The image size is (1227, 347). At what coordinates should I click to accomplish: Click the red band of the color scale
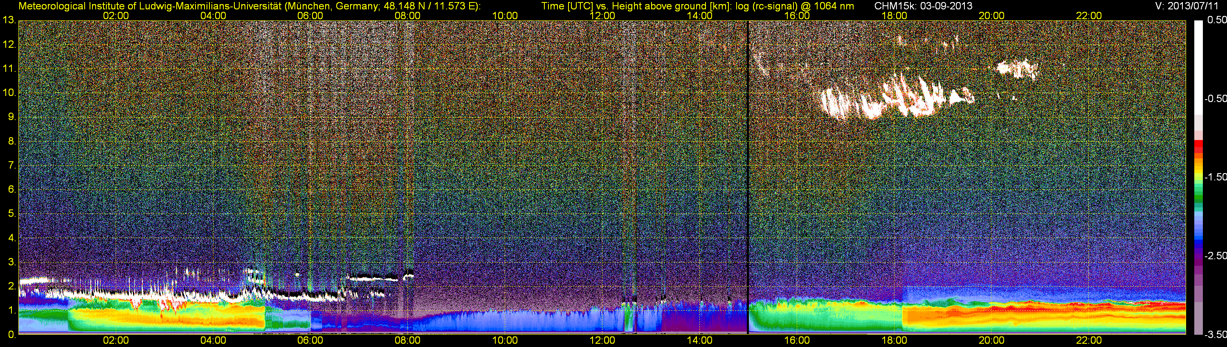tap(1198, 147)
